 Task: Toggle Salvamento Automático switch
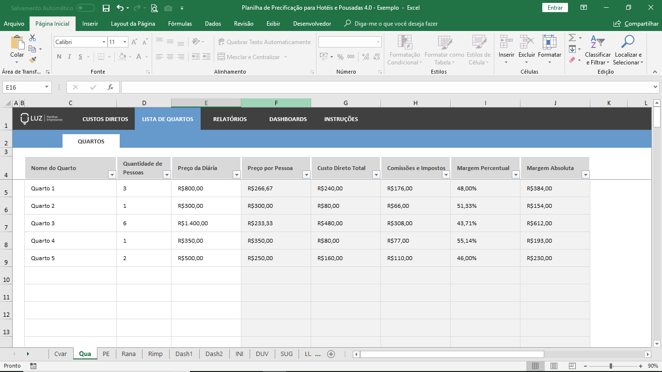(86, 8)
